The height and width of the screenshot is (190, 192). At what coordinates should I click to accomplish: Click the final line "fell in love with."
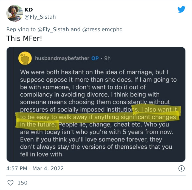coord(42,154)
